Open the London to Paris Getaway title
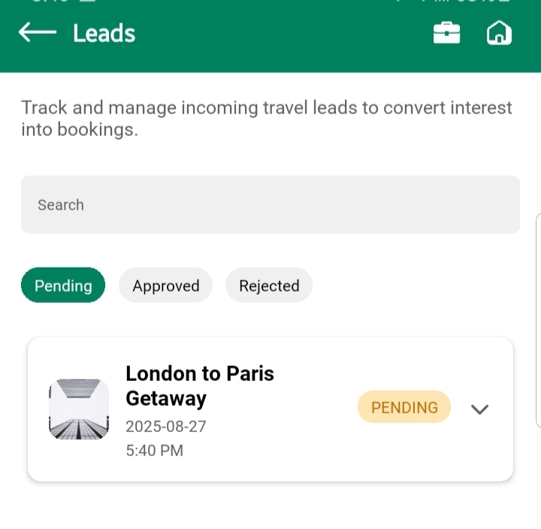Image resolution: width=541 pixels, height=529 pixels. click(x=200, y=385)
